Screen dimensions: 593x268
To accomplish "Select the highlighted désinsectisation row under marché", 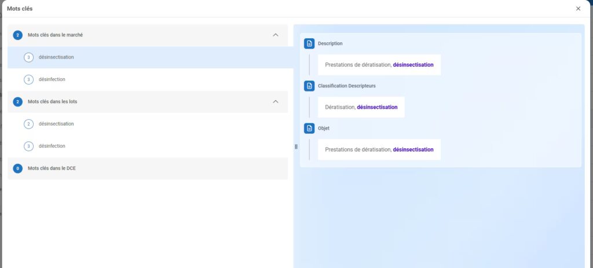I will 148,57.
